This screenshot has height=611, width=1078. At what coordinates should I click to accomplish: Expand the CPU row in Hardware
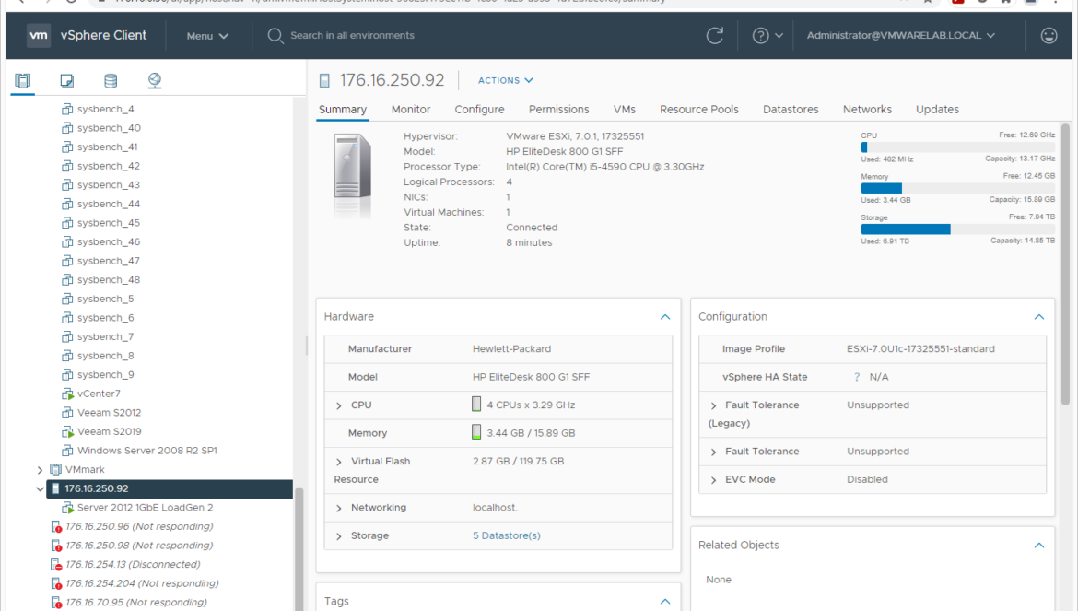pos(339,405)
